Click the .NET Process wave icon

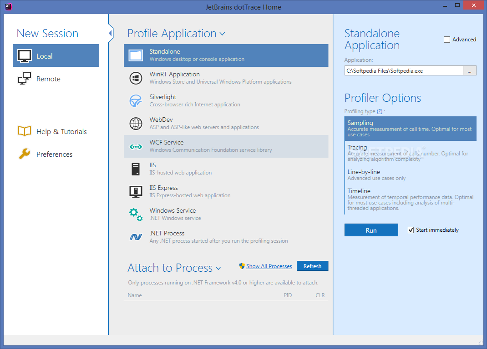click(x=136, y=237)
